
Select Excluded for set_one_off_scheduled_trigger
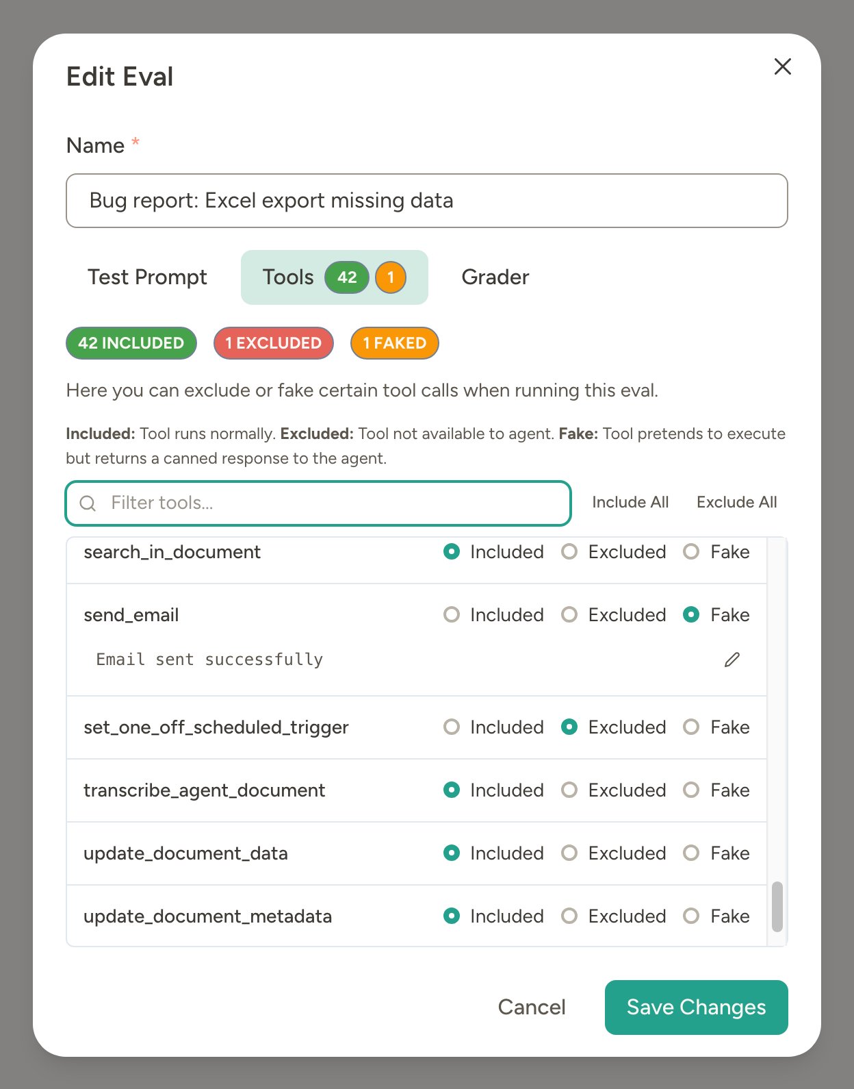[x=569, y=727]
